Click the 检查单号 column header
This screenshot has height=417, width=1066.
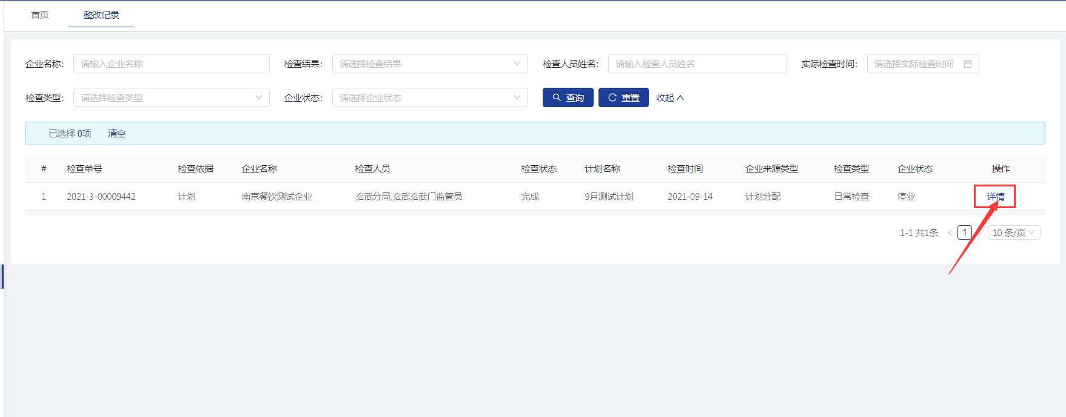click(84, 168)
